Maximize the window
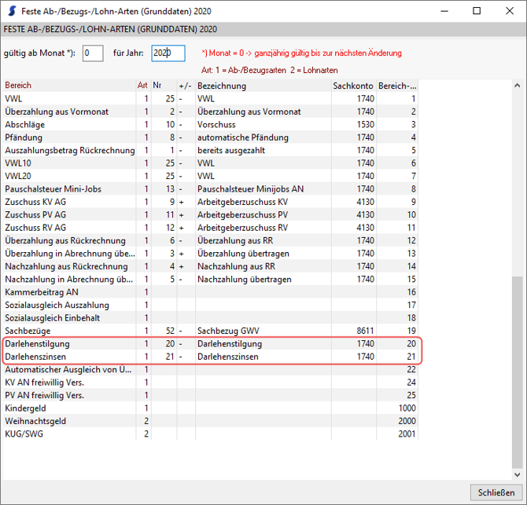This screenshot has height=505, width=527. point(477,11)
